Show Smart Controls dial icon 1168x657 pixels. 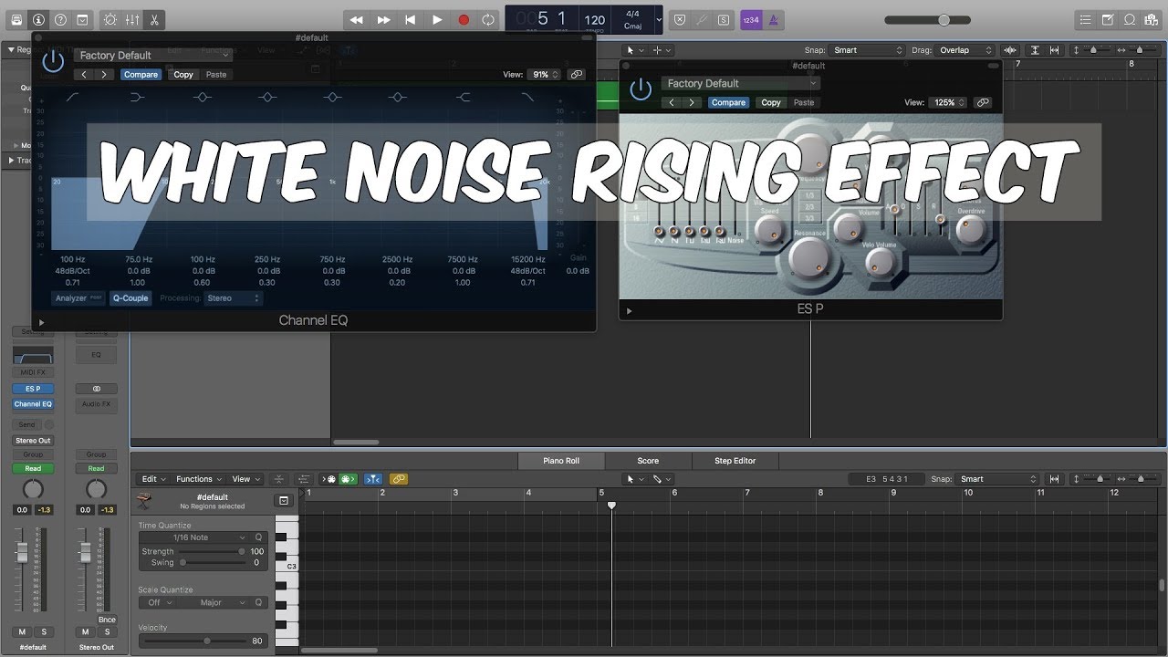(x=110, y=19)
